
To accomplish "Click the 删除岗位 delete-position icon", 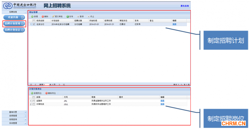I will click(46, 93).
